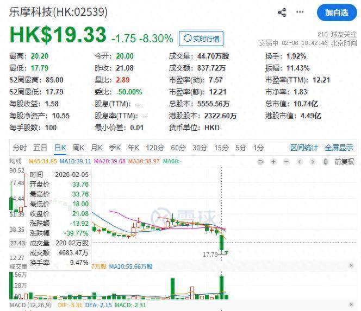Switch to 60分 minute chart
Image resolution: width=361 pixels, height=311 pixels.
click(178, 148)
